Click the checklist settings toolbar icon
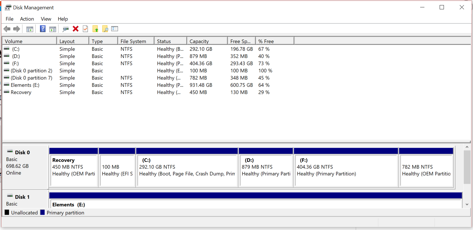Screen dimensions: 473x230 [x=115, y=29]
